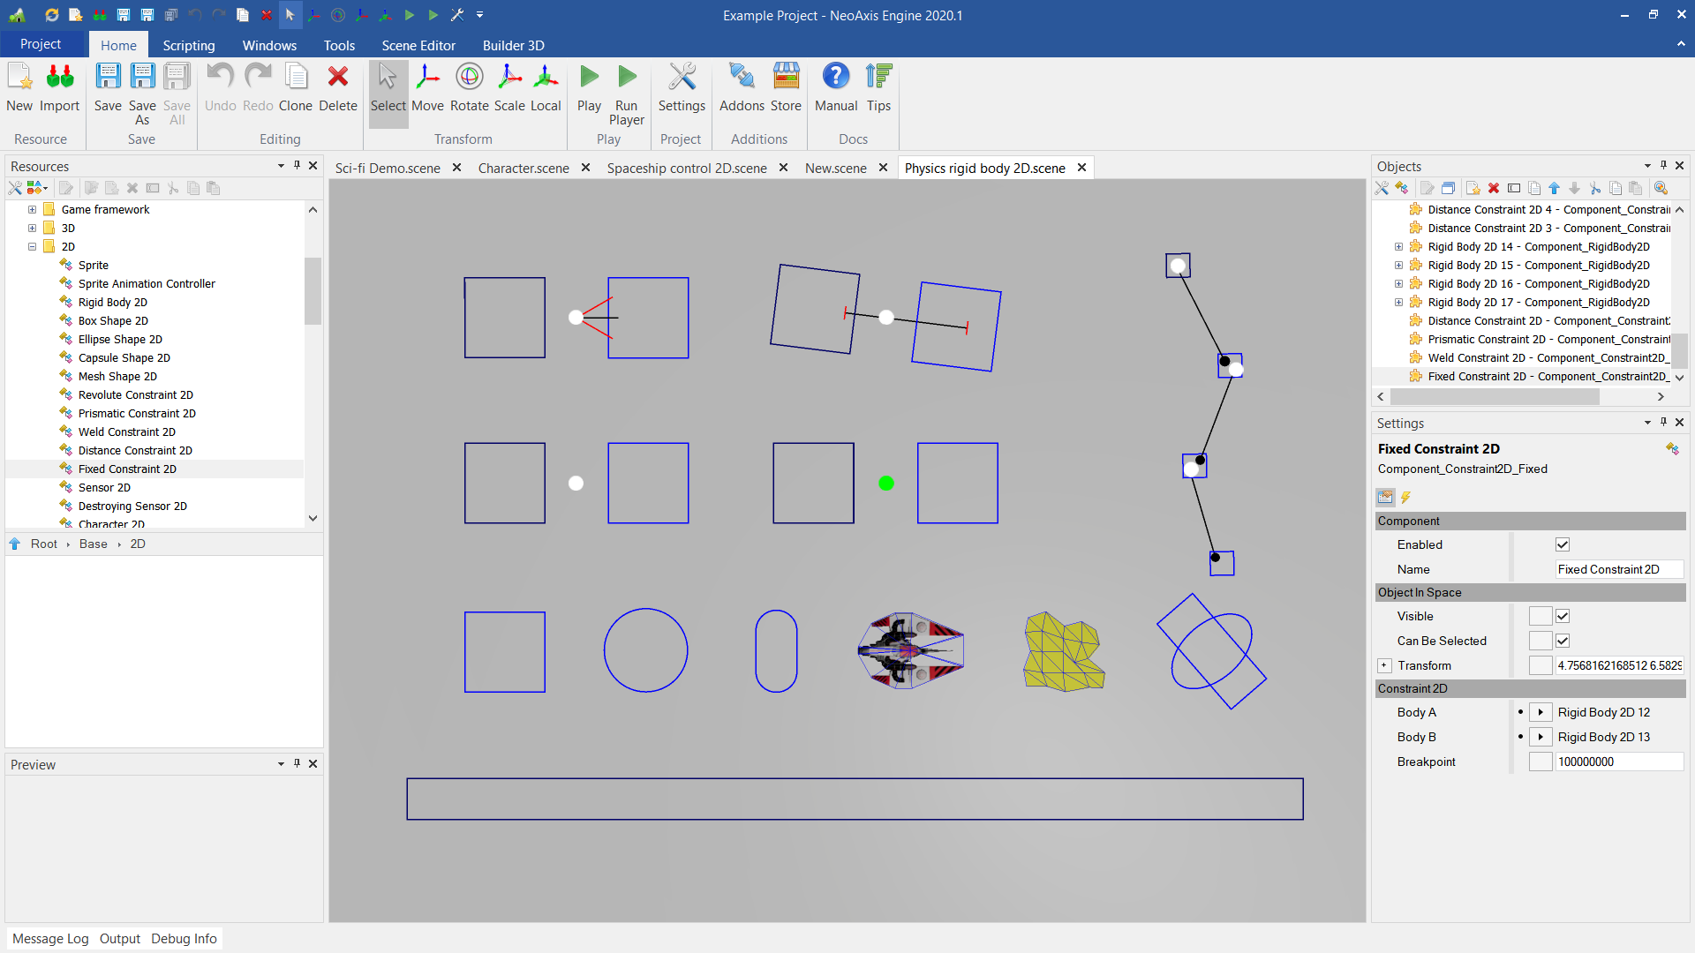Screen dimensions: 1695x953
Task: Expand Rigid Body 2D 14 node
Action: [1398, 246]
